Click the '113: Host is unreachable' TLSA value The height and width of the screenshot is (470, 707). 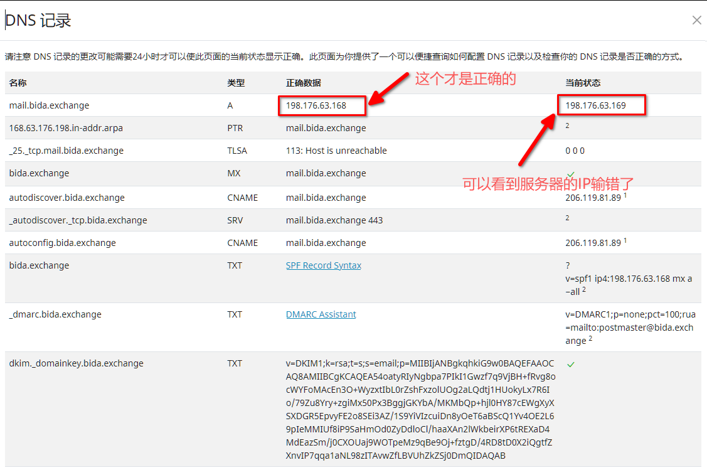[x=336, y=151]
